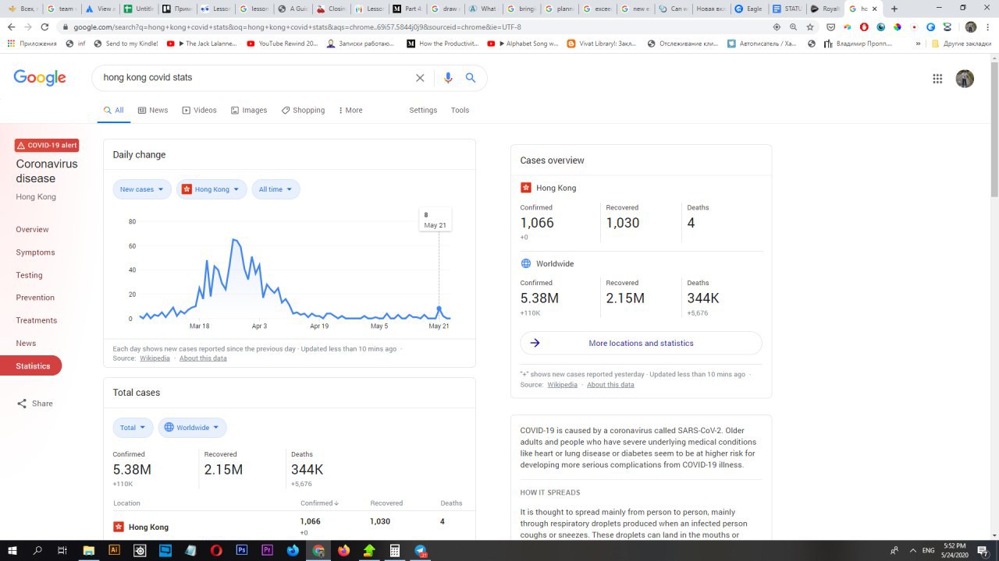Click the Google logo
The image size is (999, 561).
click(40, 78)
